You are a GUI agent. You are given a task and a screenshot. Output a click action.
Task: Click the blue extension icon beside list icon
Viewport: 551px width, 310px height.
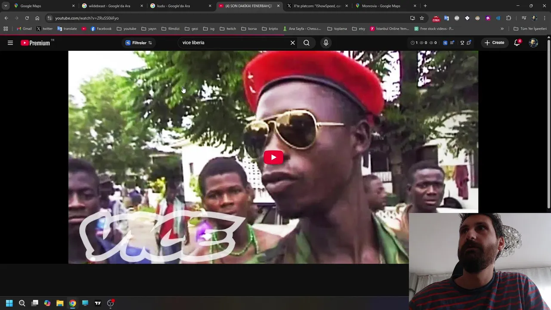pos(445,43)
